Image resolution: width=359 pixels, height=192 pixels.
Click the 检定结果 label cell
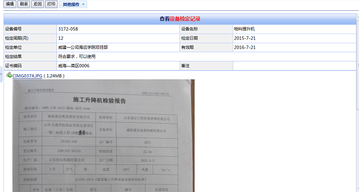coord(30,56)
